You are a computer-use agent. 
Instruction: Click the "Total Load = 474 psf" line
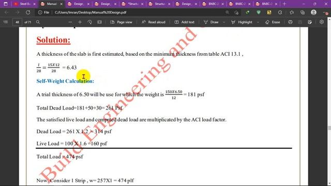(60, 157)
